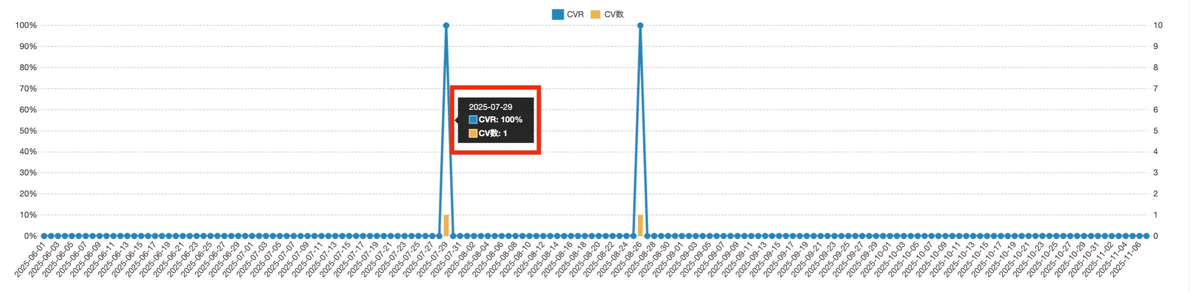Click the orange CV数 bar on 2025-07-29
Screen dimensions: 1190x293
point(446,225)
